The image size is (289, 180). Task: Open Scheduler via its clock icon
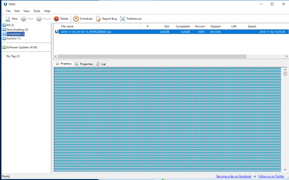click(x=76, y=19)
